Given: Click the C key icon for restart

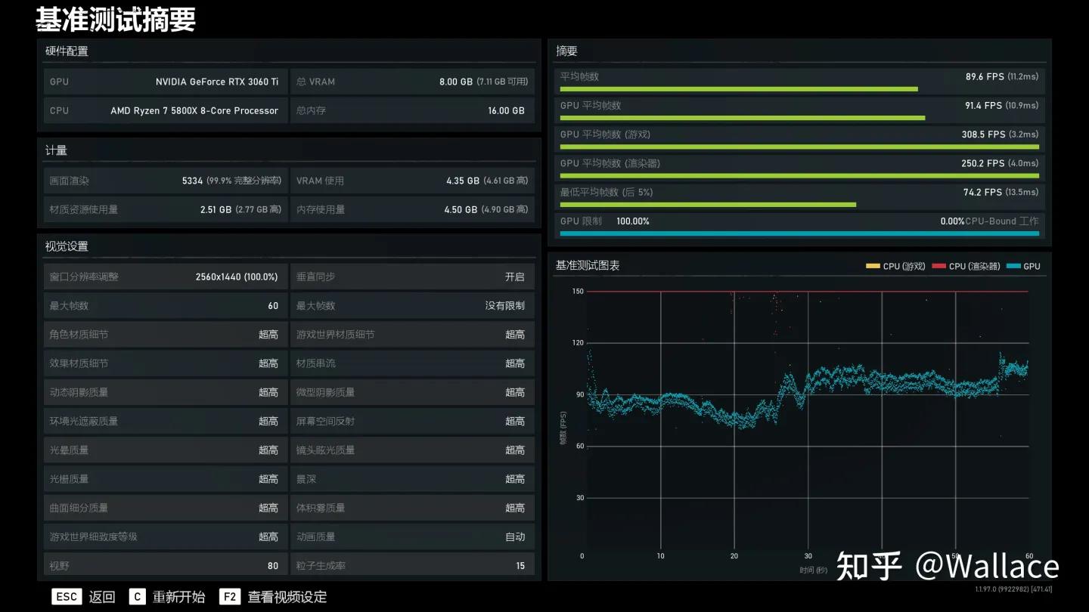Looking at the screenshot, I should pyautogui.click(x=137, y=596).
